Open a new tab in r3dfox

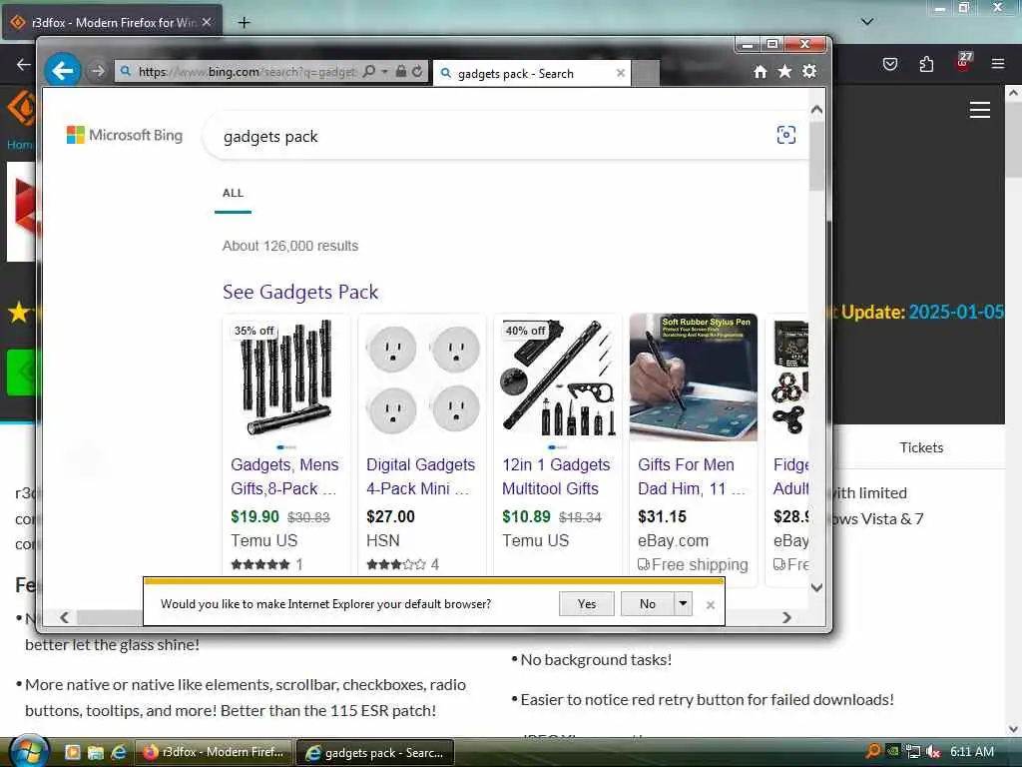[244, 23]
